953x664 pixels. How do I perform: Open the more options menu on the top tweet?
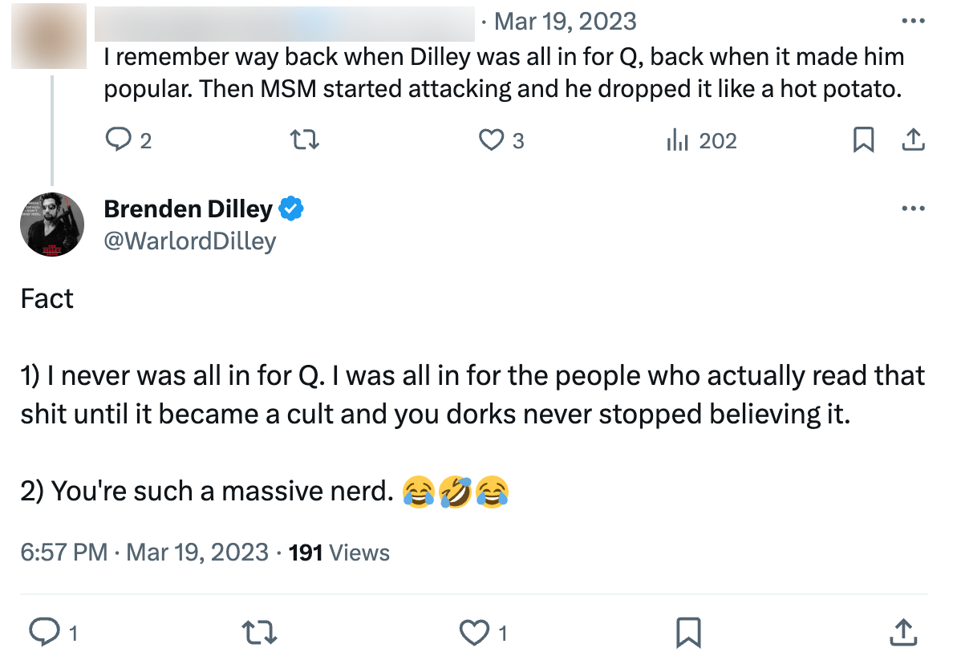[914, 21]
